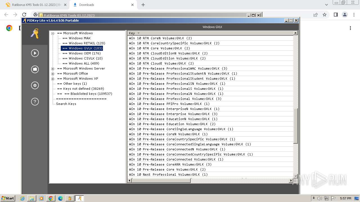Select row Win 10 Pre-Release ProfessionalWMC Volume:GVLK (3)

210,68
